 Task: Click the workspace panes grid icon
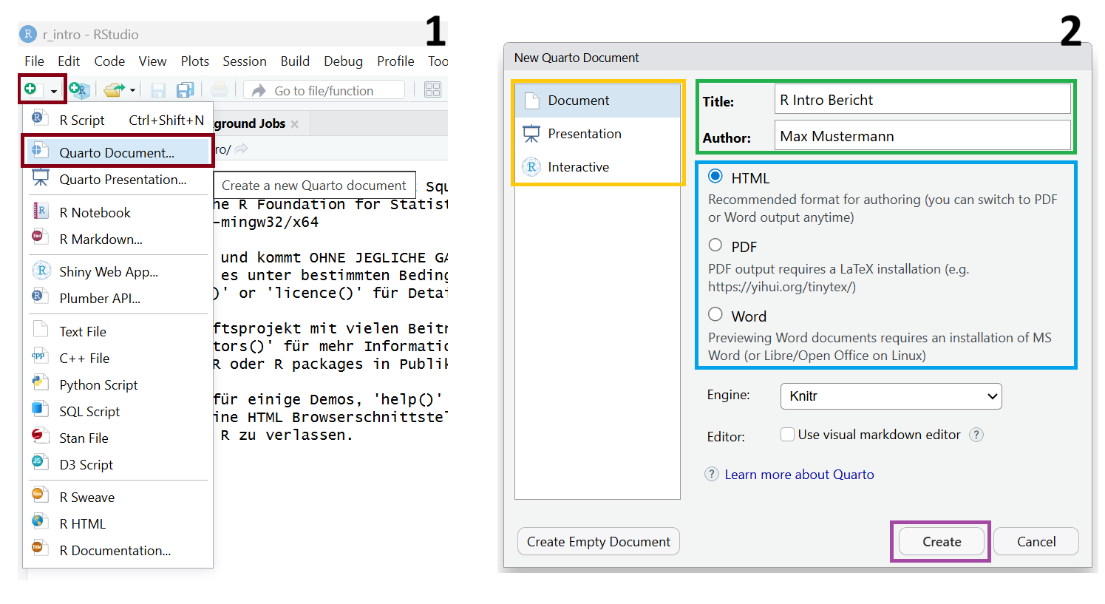pyautogui.click(x=433, y=90)
